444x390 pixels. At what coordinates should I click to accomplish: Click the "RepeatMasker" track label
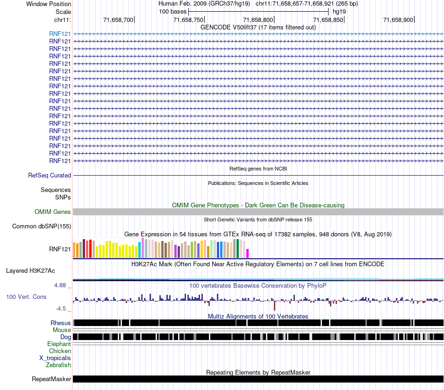point(51,379)
